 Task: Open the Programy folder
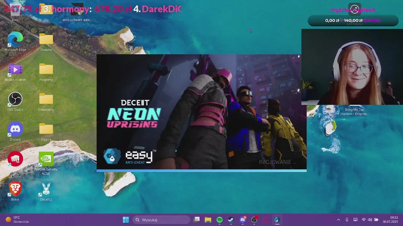(46, 72)
